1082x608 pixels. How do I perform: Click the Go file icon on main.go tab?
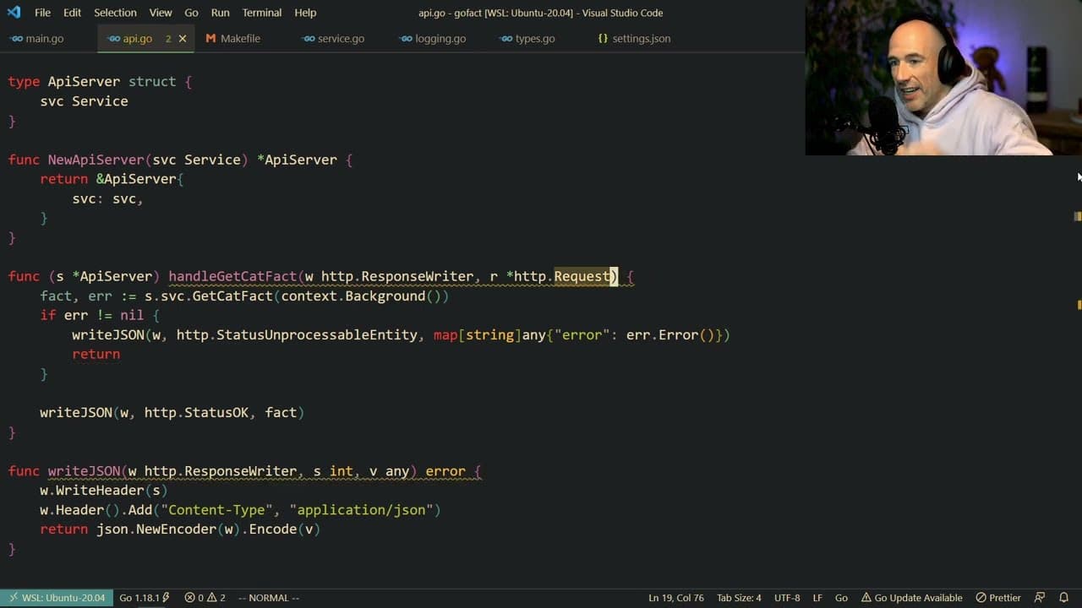point(16,39)
